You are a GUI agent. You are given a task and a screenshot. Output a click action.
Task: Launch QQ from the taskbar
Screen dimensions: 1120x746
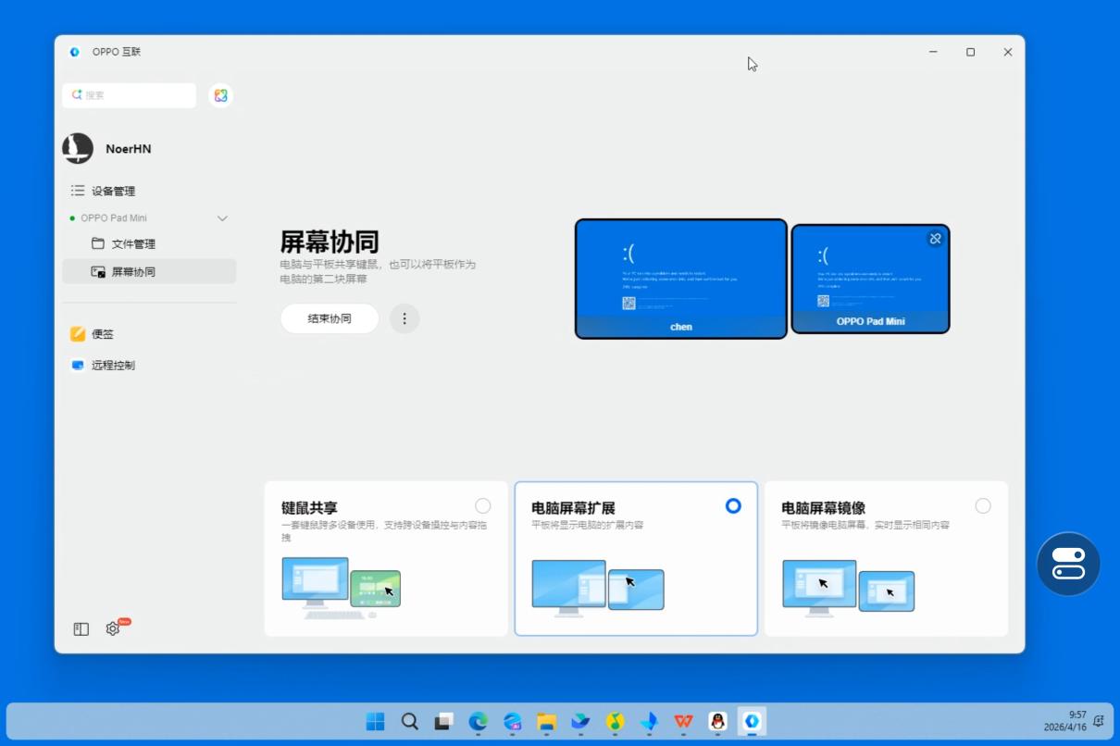click(716, 722)
